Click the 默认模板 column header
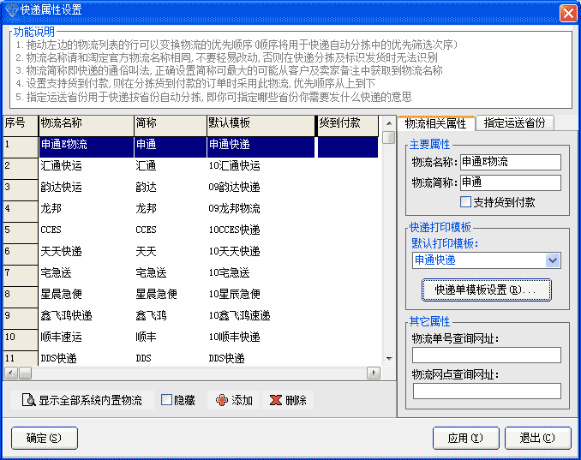581x460 pixels. [261, 123]
